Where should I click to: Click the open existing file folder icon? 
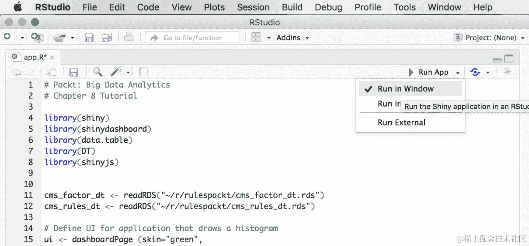click(x=59, y=38)
